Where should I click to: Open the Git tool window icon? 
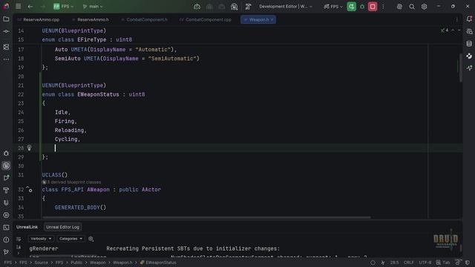(6, 252)
